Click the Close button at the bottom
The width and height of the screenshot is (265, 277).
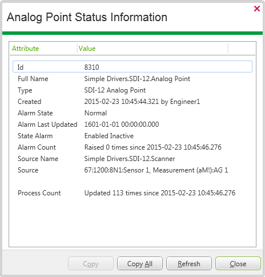238,263
